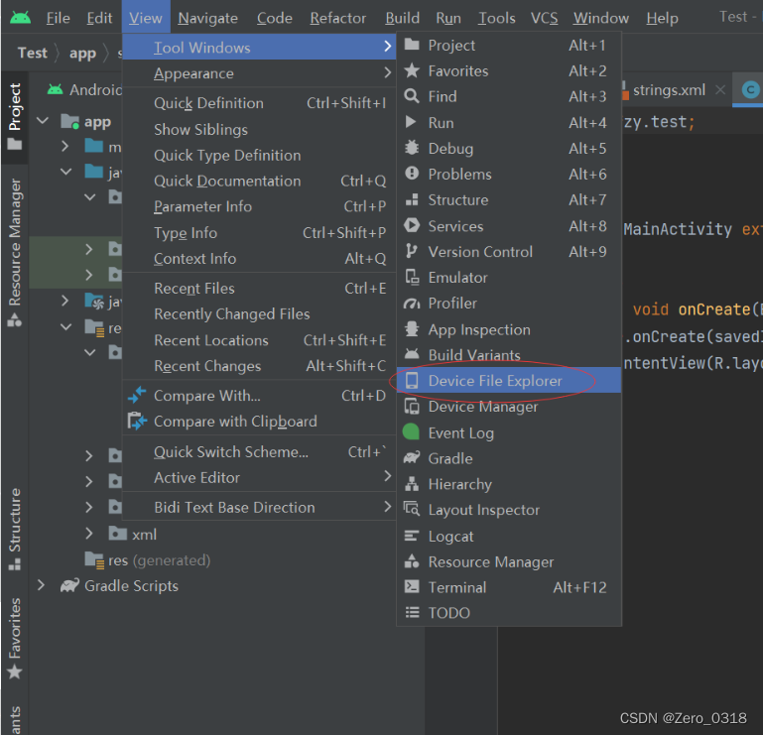Click the Resource Manager icon in submenu
This screenshot has height=735, width=763.
412,561
